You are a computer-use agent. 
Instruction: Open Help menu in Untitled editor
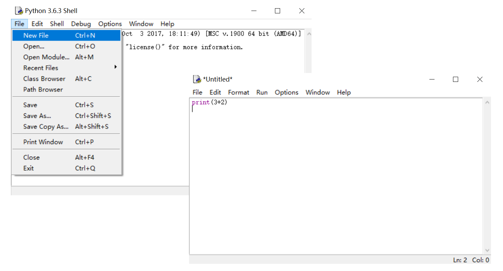[x=344, y=93]
